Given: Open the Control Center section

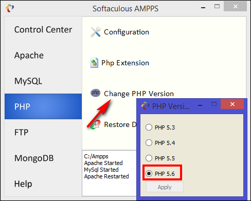Looking at the screenshot, I should point(43,29).
